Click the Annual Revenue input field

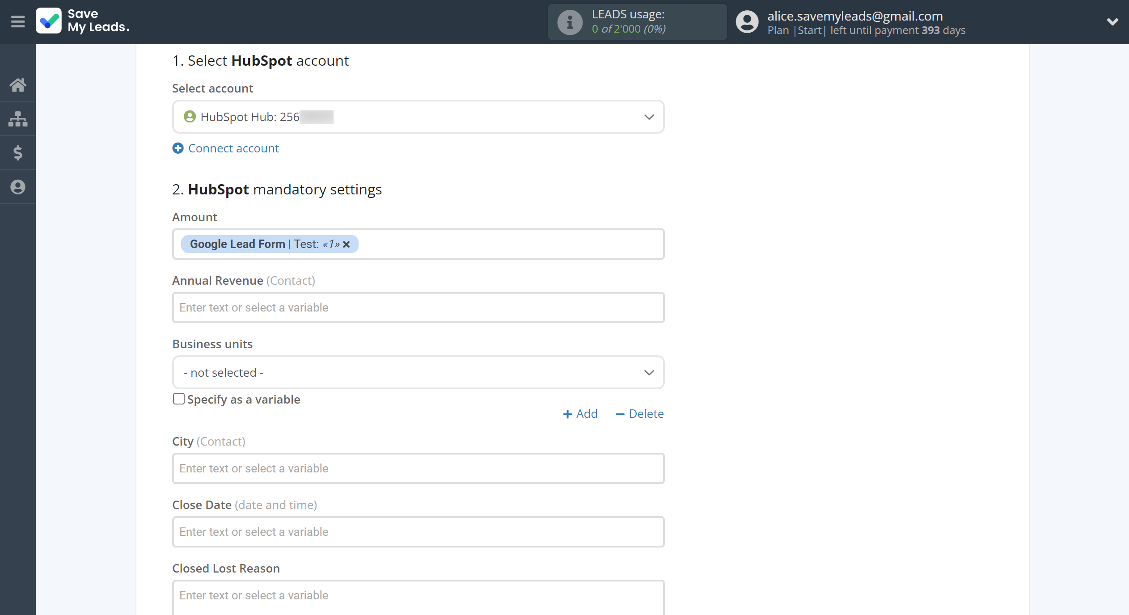click(x=418, y=307)
